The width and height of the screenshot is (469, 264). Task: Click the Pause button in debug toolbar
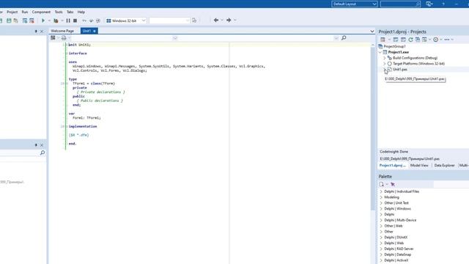68,21
